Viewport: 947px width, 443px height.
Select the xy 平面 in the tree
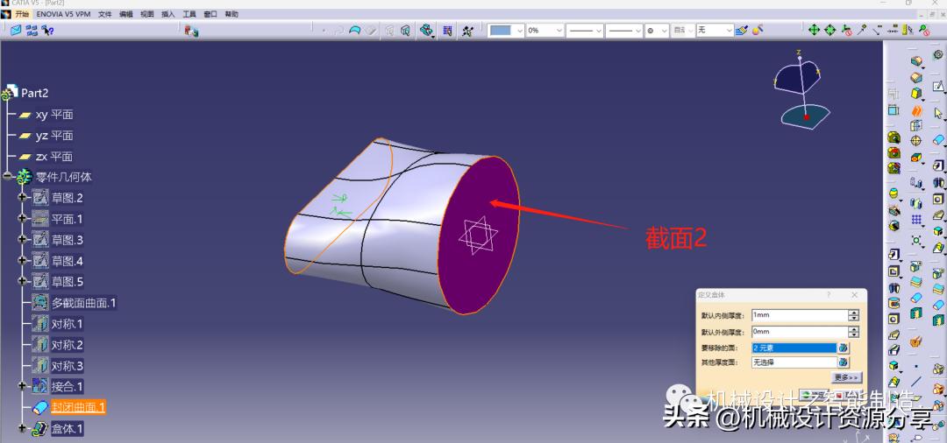pos(53,115)
